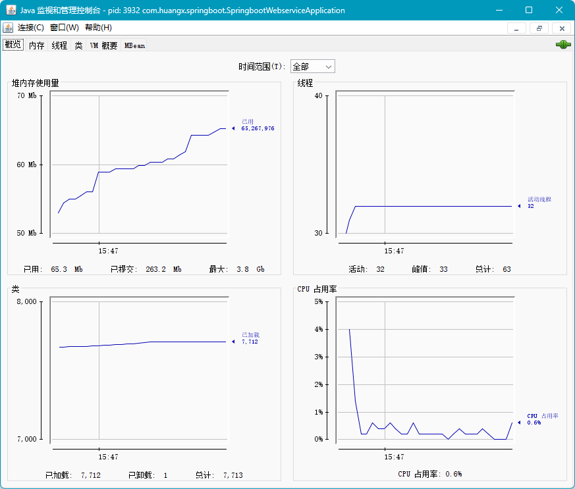Close the internal connection frame
Image resolution: width=575 pixels, height=489 pixels.
coord(562,28)
